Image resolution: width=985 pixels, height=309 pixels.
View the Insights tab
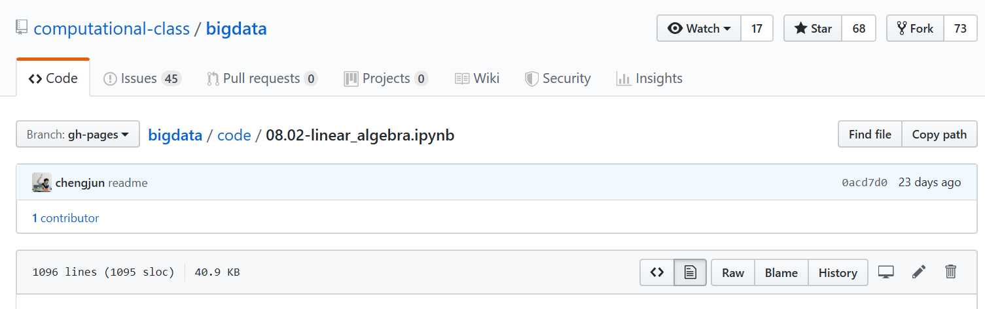pyautogui.click(x=649, y=78)
